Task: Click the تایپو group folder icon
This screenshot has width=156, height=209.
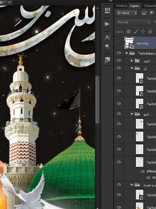Action: point(137,114)
